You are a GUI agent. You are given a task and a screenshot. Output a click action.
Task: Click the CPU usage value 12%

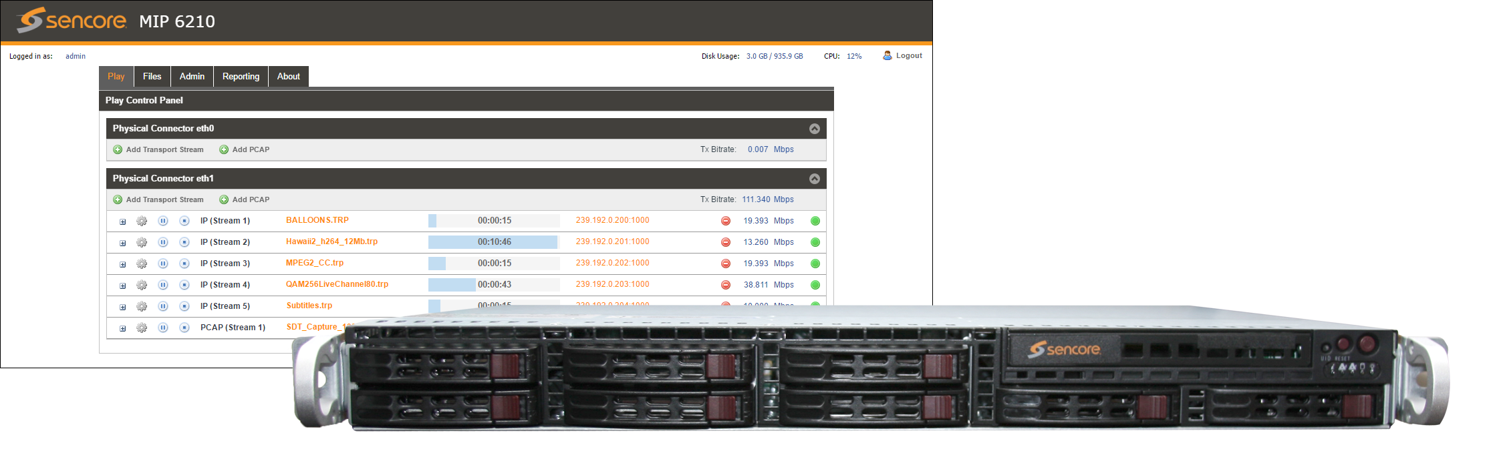(854, 56)
